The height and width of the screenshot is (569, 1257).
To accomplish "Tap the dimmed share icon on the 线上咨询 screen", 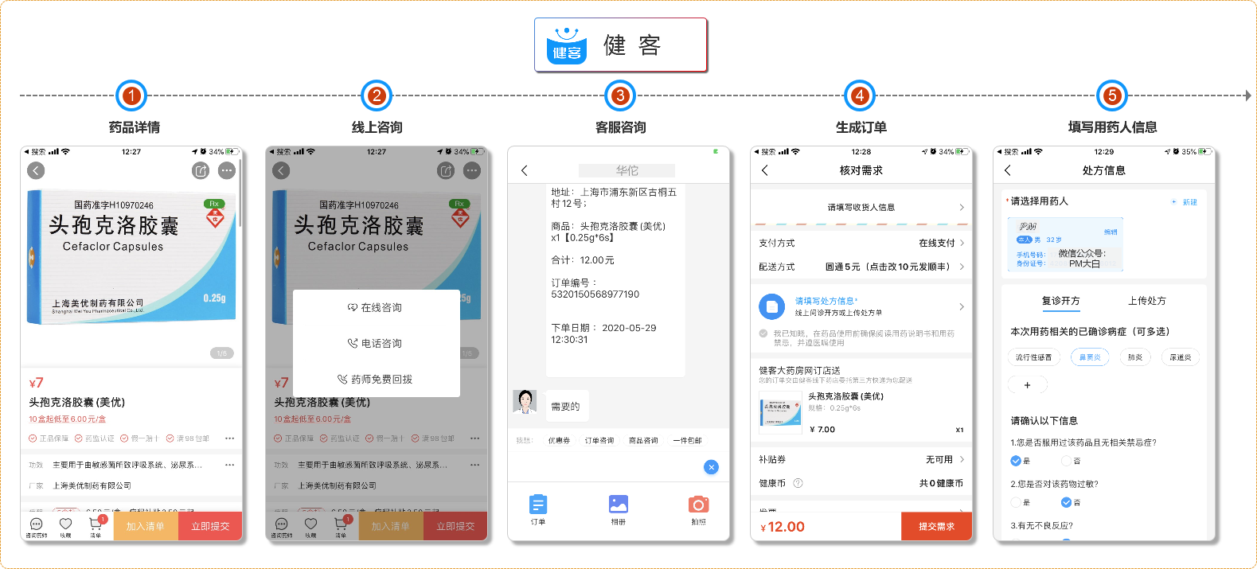I will pyautogui.click(x=446, y=170).
